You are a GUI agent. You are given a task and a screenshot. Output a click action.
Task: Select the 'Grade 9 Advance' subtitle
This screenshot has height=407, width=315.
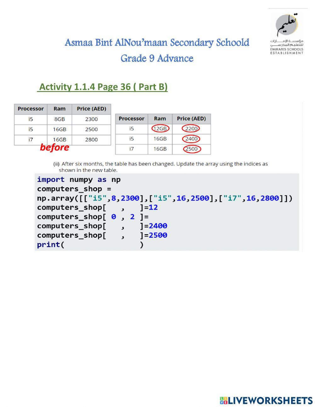coord(157,58)
